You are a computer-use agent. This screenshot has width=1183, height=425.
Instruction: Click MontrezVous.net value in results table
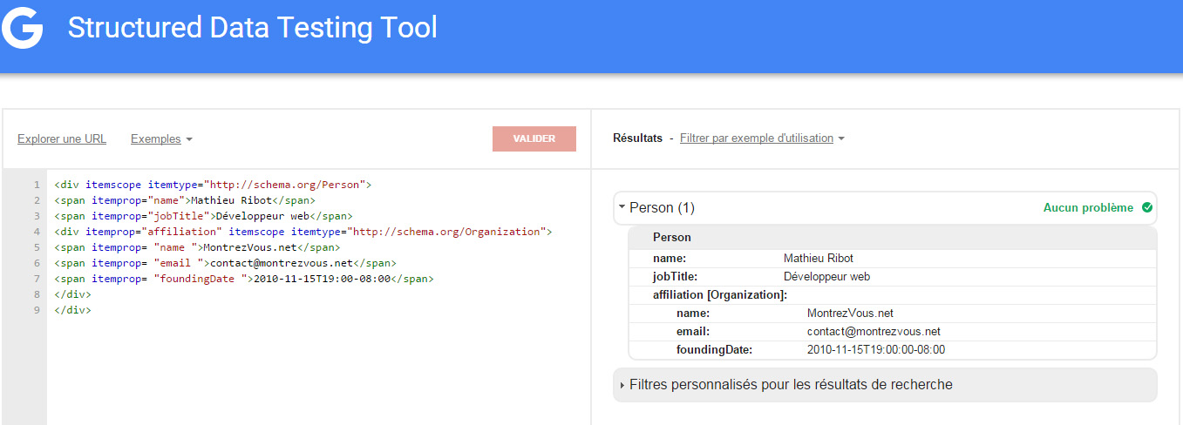850,314
